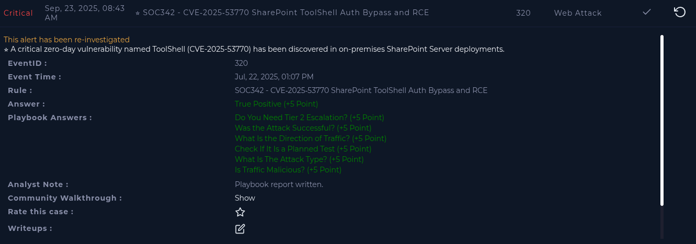Image resolution: width=696 pixels, height=244 pixels.
Task: Click the alert details vertical scrollbar
Action: tap(662, 120)
